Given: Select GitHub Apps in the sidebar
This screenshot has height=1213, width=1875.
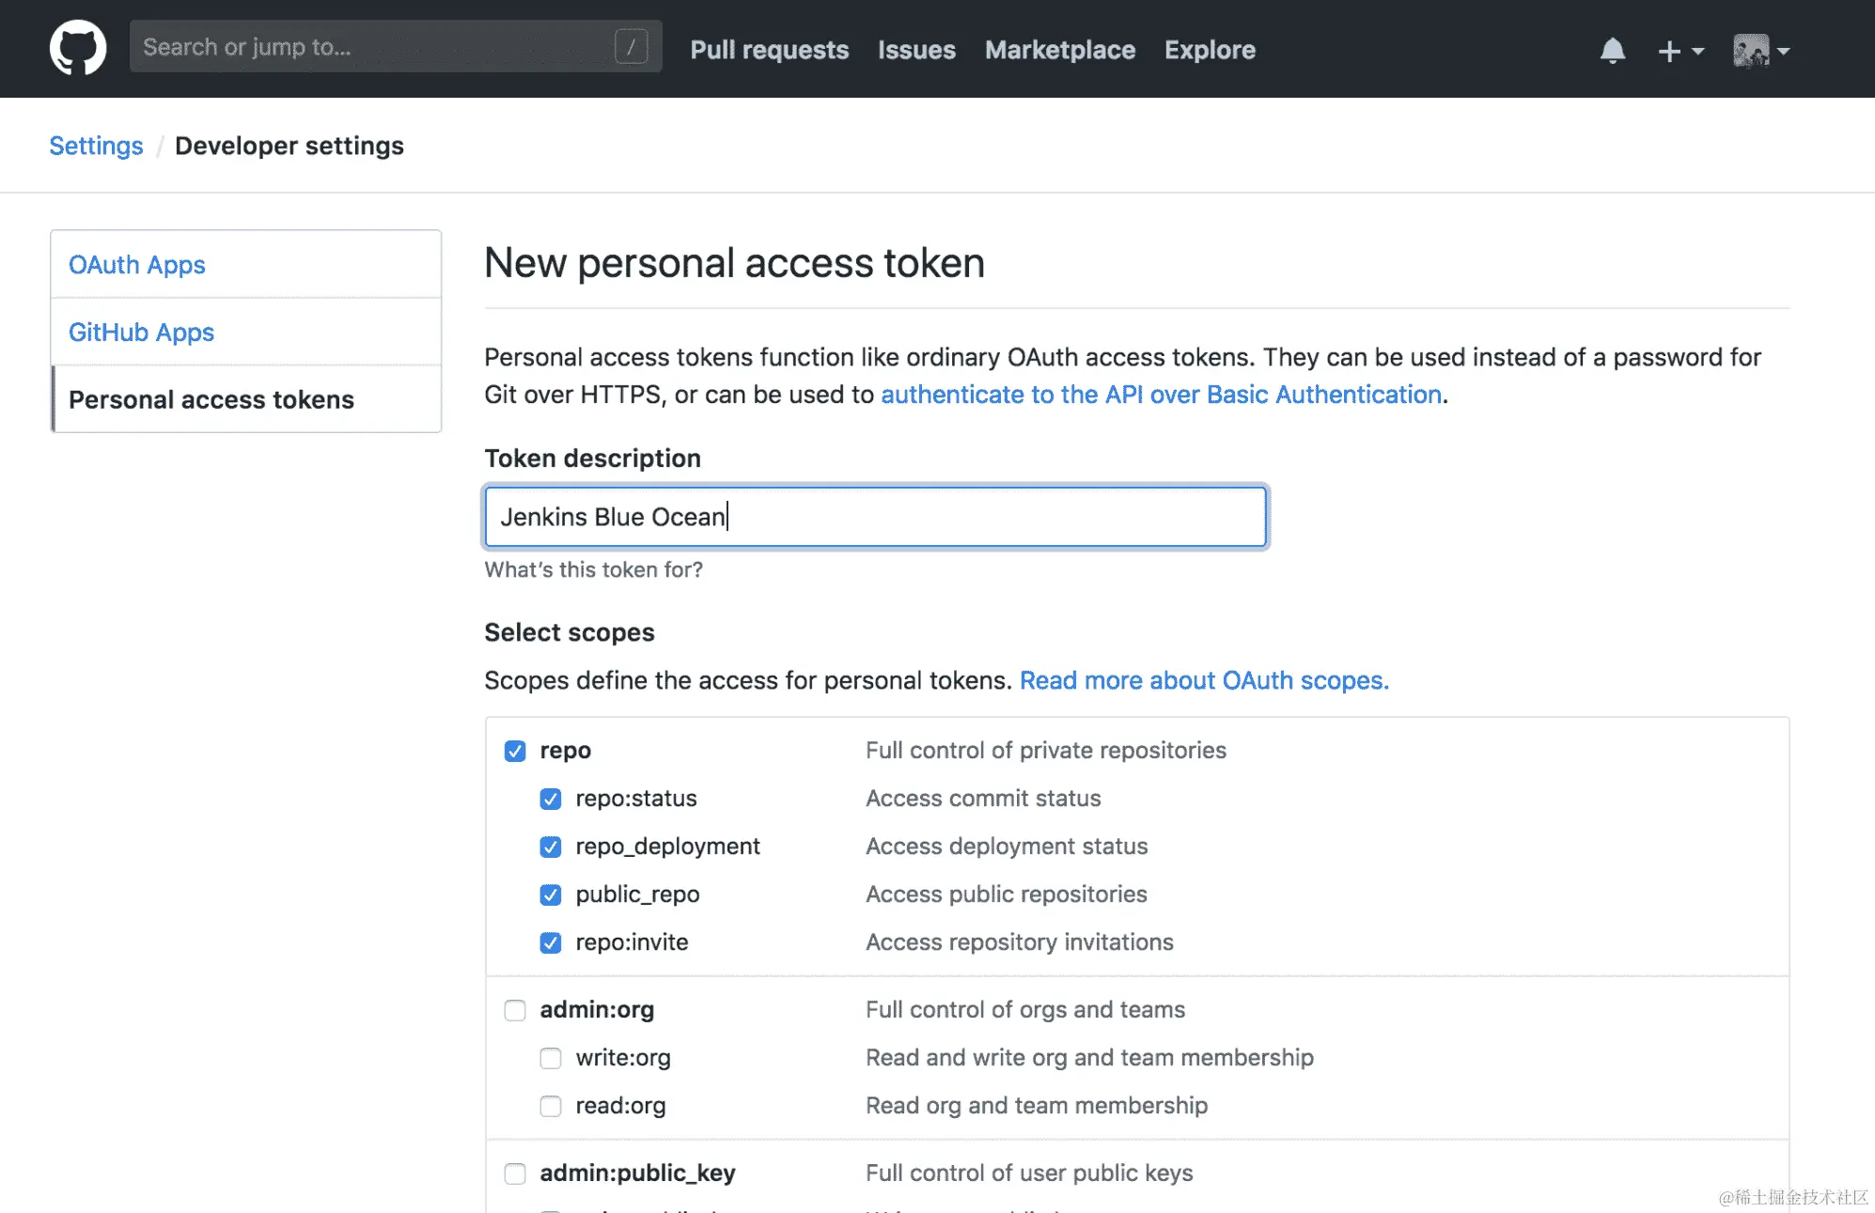Looking at the screenshot, I should click(x=141, y=333).
